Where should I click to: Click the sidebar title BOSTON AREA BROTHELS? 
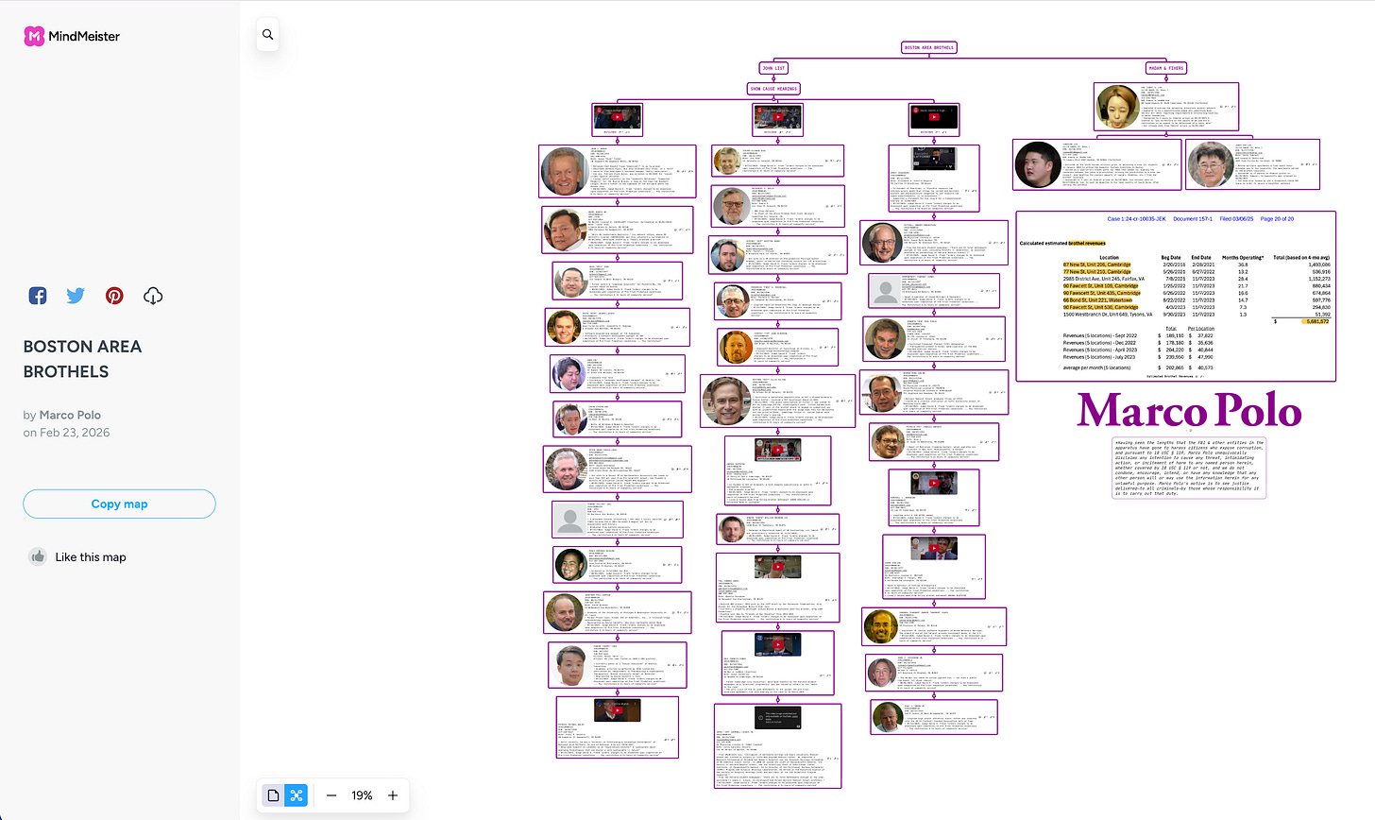coord(82,359)
